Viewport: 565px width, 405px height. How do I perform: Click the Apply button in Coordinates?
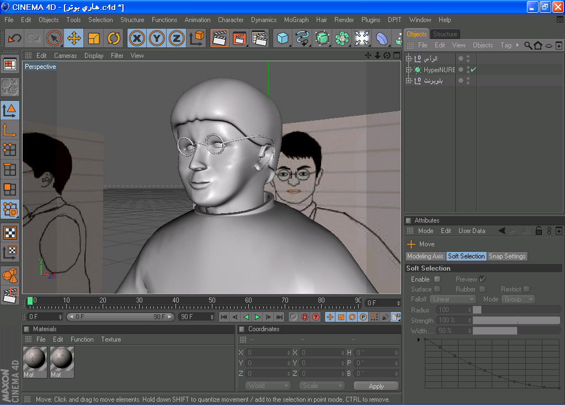pos(376,386)
